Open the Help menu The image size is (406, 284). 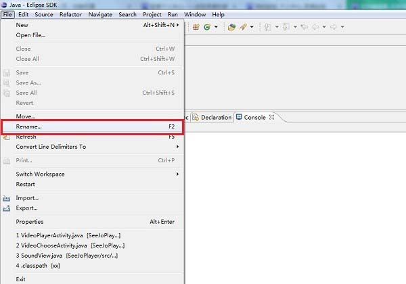click(218, 14)
